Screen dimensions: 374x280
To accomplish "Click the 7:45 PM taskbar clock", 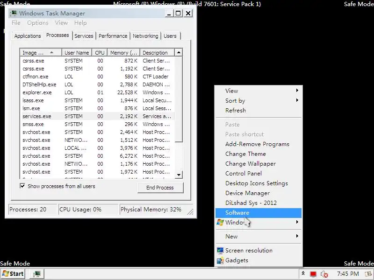I will 348,274.
